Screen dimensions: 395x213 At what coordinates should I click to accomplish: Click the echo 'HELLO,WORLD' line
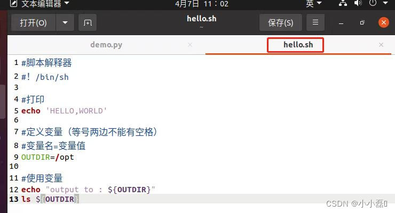coord(64,111)
